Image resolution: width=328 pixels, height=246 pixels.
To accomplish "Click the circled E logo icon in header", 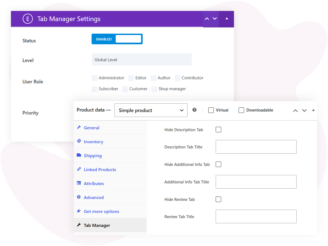I will pos(28,19).
